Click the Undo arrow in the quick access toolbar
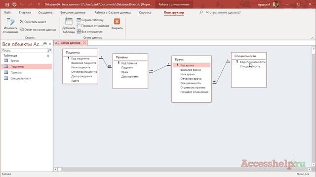This screenshot has height=177, width=316. 22,4
